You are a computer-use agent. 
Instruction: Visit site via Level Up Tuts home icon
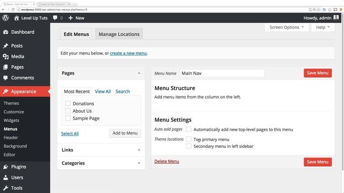(x=17, y=18)
